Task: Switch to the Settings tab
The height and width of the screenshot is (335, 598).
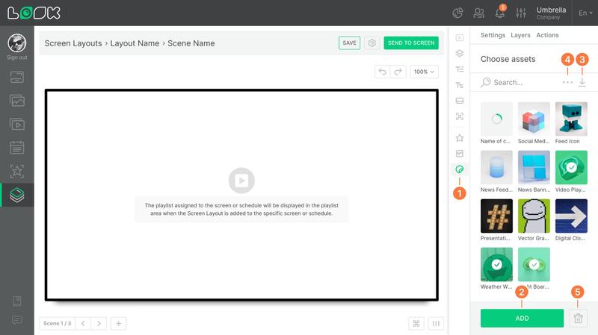Action: pos(493,35)
